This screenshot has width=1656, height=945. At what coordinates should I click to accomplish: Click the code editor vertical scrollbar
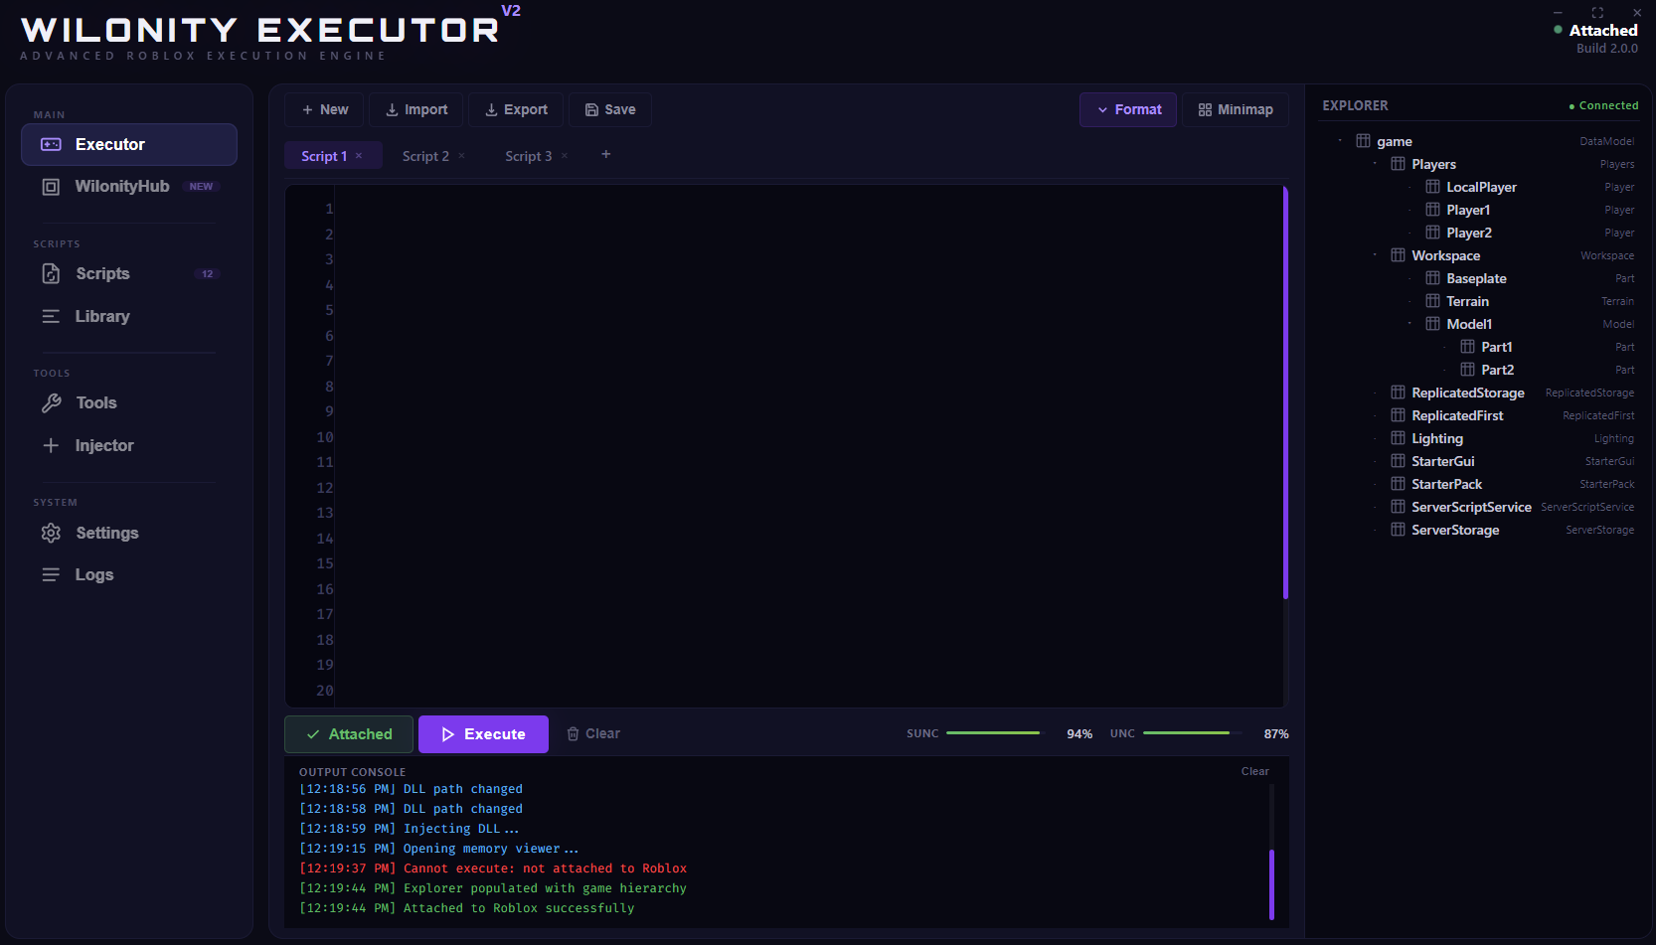1285,394
